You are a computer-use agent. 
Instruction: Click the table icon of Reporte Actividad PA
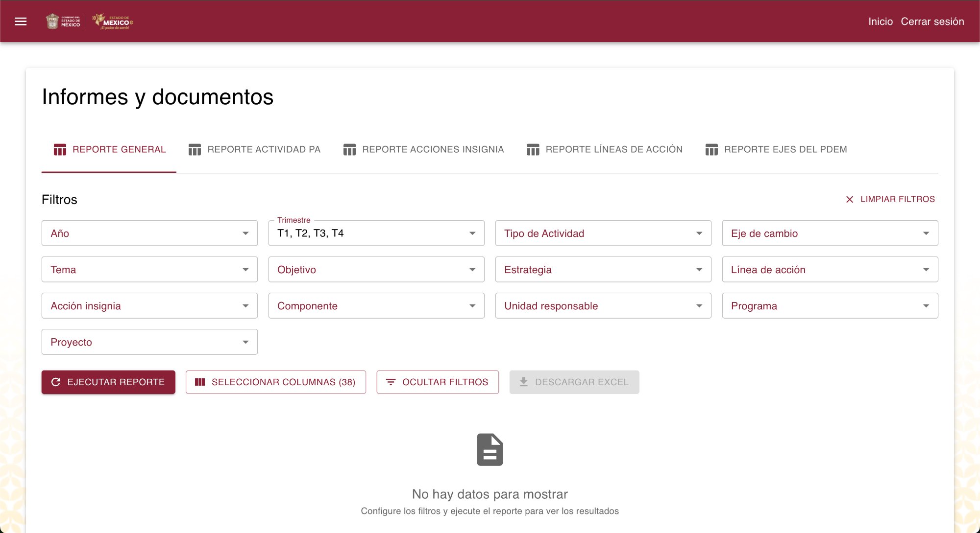click(x=195, y=150)
